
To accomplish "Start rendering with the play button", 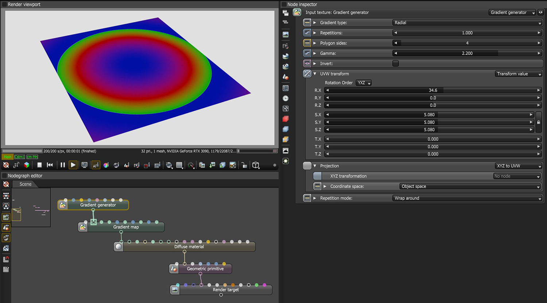I will [73, 165].
